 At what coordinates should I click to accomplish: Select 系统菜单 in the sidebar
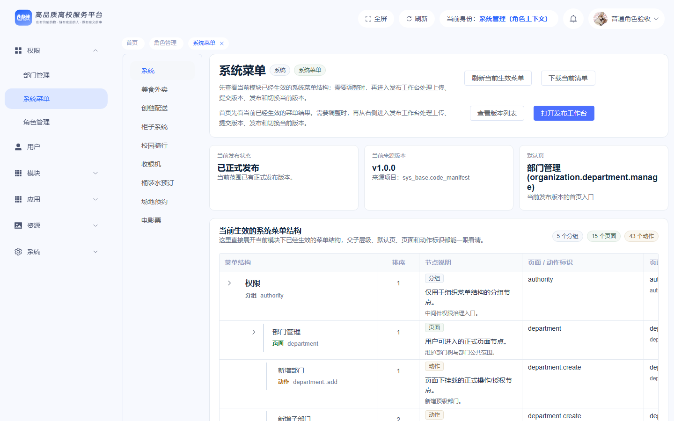coord(56,99)
